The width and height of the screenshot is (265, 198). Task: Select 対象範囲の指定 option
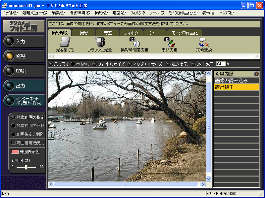(28, 117)
